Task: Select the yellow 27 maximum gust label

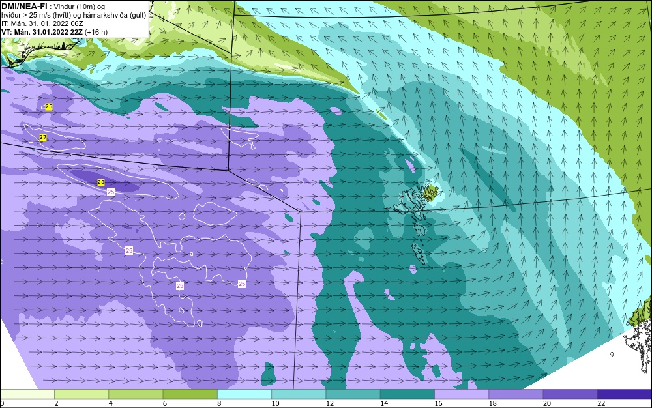Action: click(43, 137)
